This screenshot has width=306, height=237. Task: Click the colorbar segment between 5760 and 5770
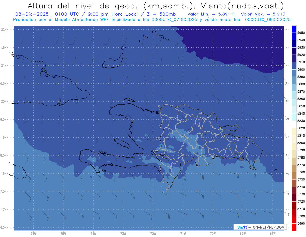tap(294, 168)
